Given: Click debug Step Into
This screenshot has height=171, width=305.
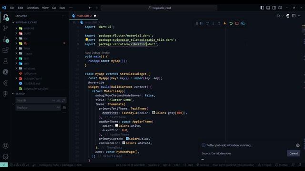Looking at the screenshot, I should tap(213, 23).
